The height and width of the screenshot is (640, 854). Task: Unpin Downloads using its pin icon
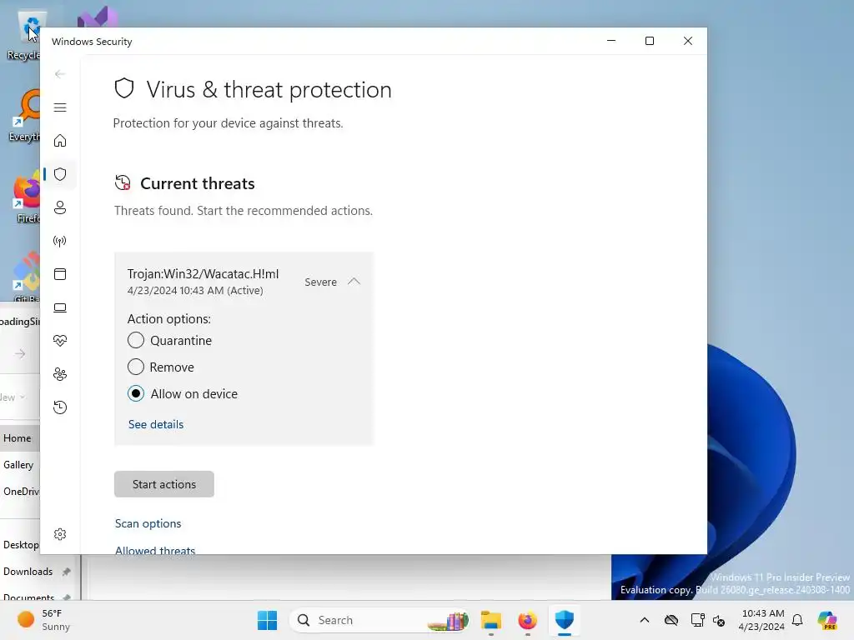click(67, 572)
